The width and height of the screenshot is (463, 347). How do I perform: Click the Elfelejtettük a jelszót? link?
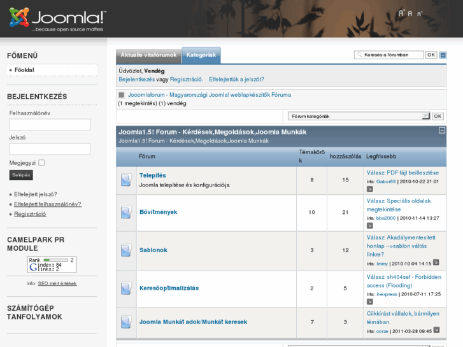(236, 80)
